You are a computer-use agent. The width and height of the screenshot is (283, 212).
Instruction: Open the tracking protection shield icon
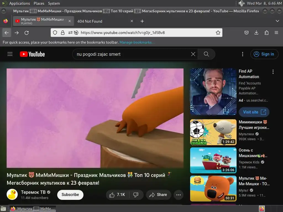[x=55, y=33]
